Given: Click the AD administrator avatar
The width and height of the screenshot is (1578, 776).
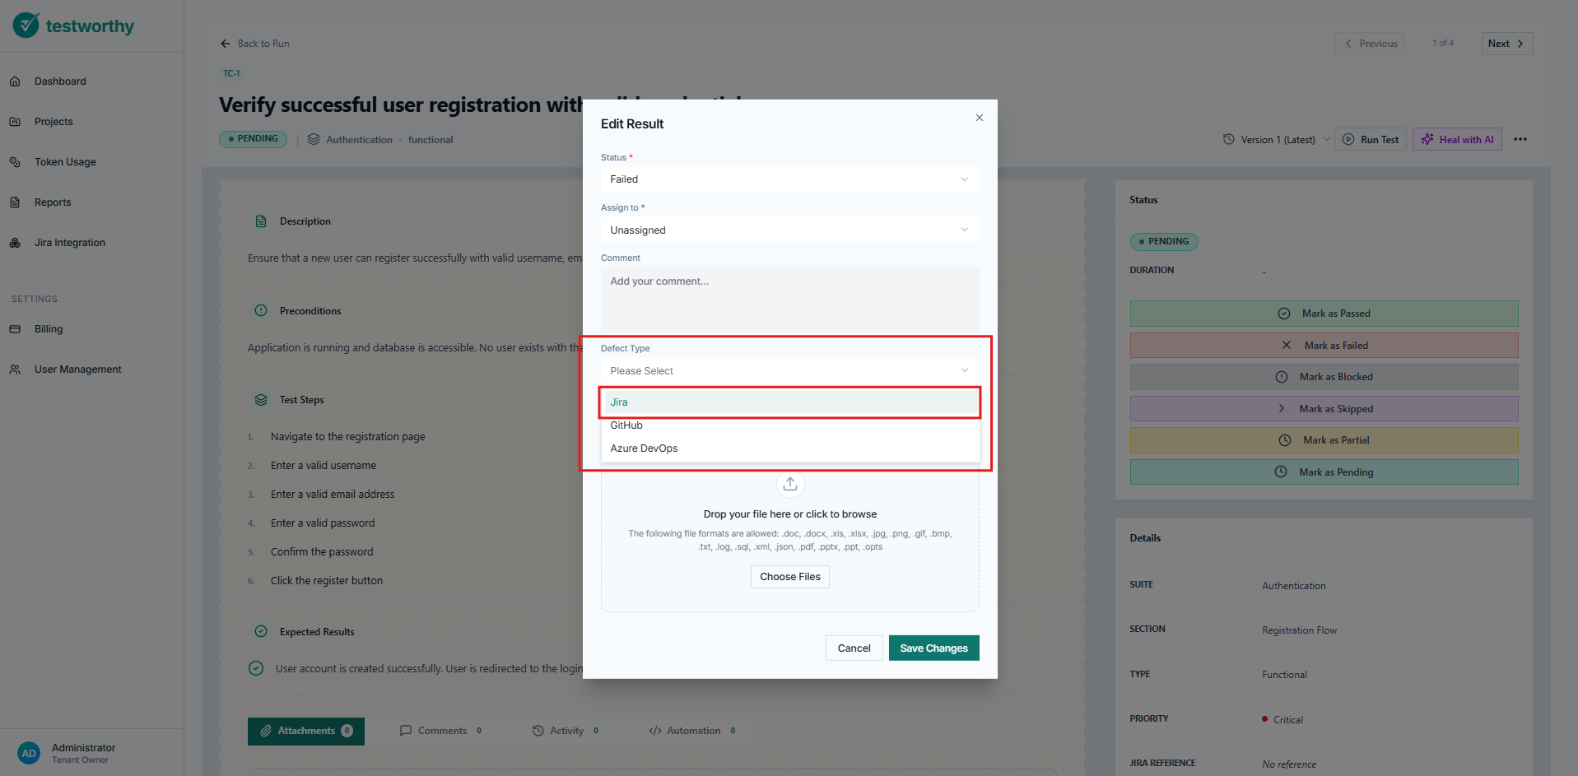Looking at the screenshot, I should click(x=29, y=753).
